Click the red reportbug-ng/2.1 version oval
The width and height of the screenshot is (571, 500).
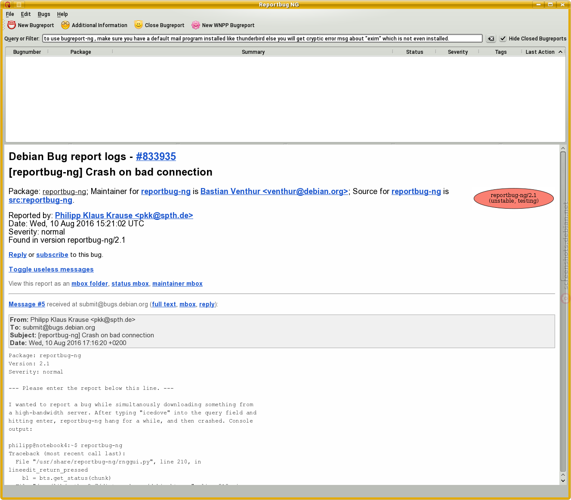click(513, 198)
